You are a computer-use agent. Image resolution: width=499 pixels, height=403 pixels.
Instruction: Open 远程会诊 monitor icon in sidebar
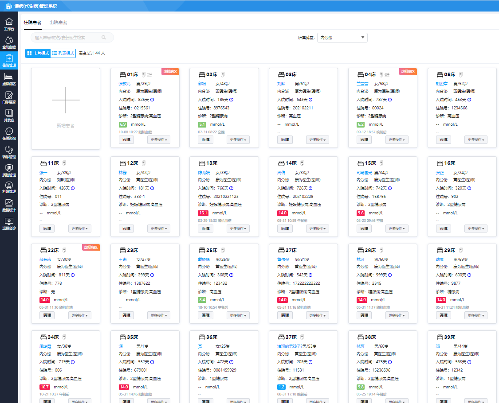[x=9, y=224]
